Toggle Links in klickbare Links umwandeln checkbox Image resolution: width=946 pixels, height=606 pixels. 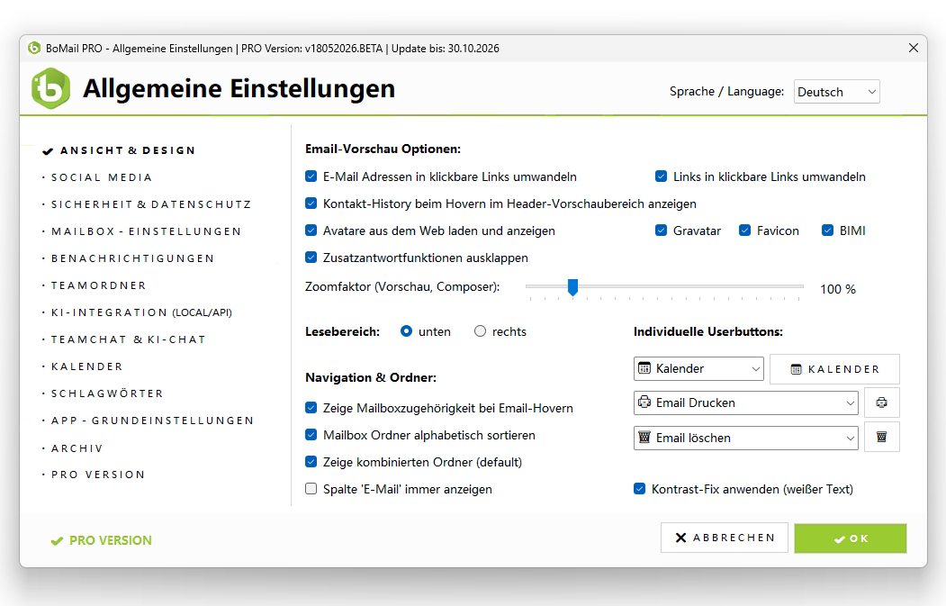(x=662, y=176)
